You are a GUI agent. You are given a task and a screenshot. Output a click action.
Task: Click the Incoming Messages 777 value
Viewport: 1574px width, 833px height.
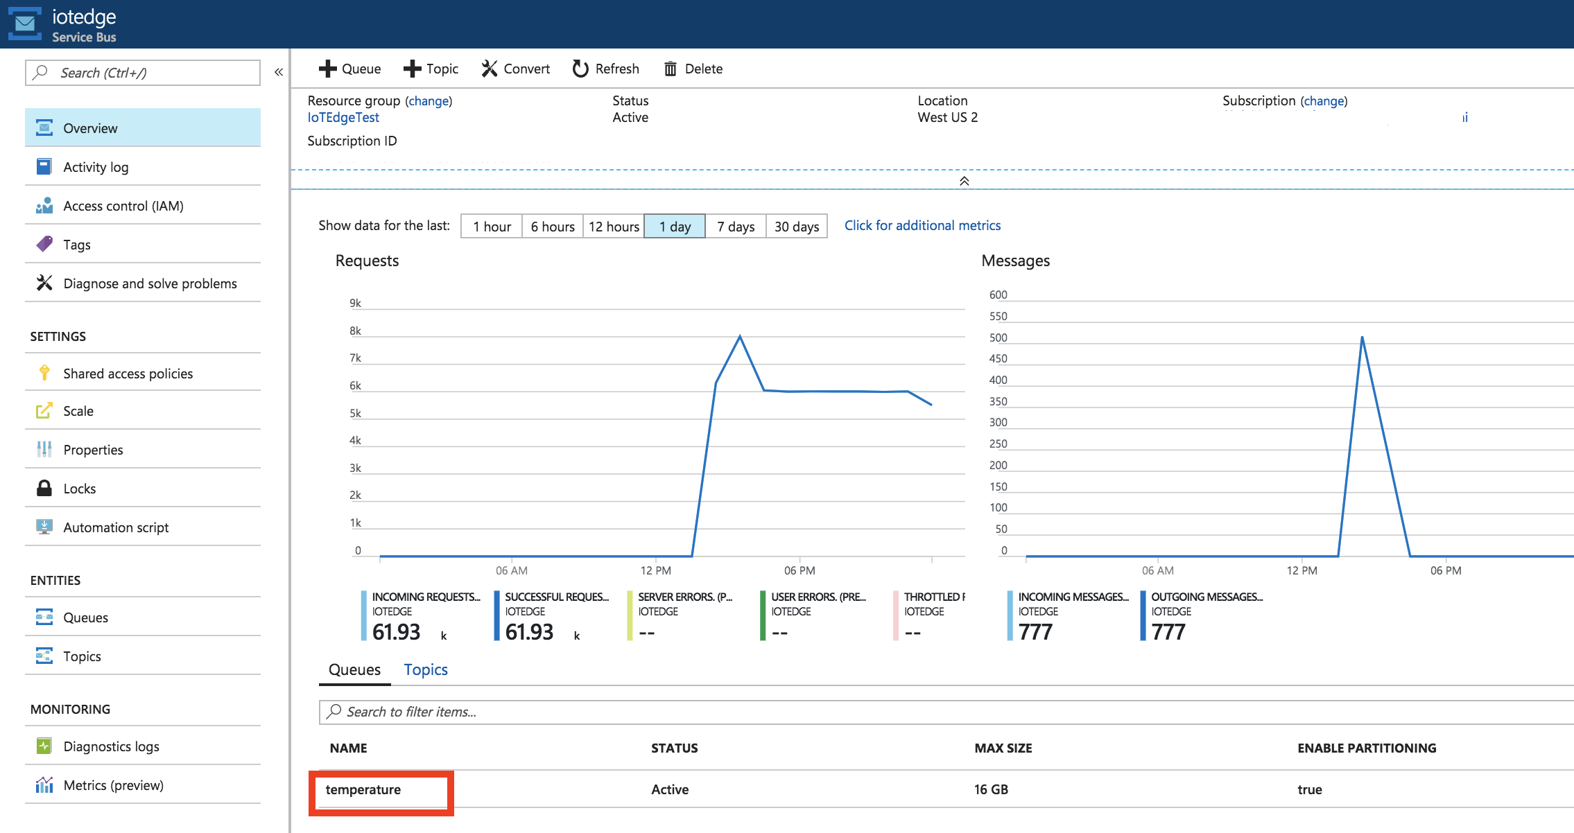[1035, 631]
